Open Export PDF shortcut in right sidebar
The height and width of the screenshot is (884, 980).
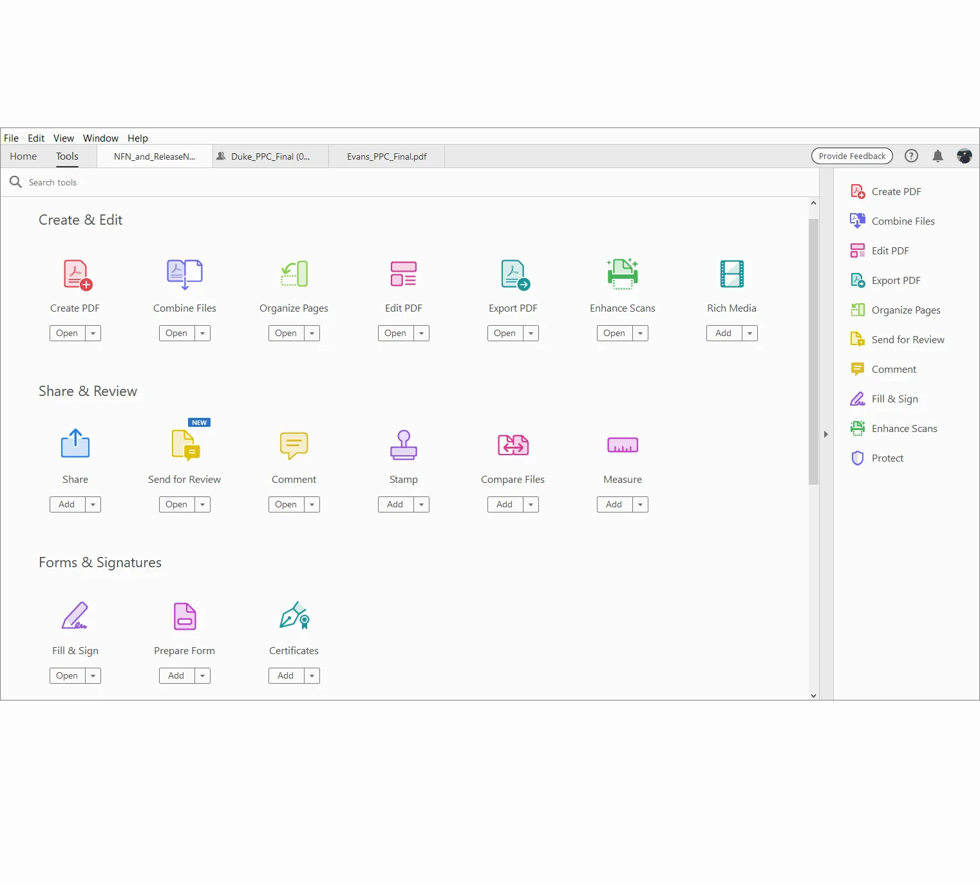pyautogui.click(x=885, y=281)
